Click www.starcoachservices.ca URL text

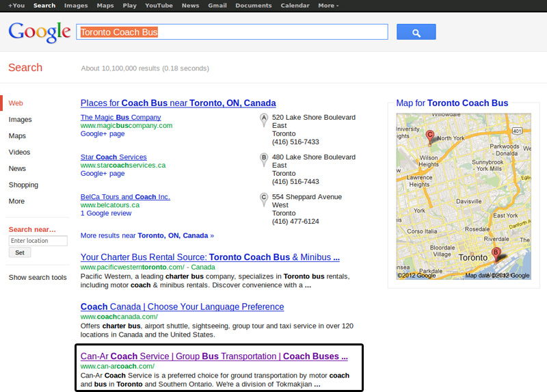123,166
